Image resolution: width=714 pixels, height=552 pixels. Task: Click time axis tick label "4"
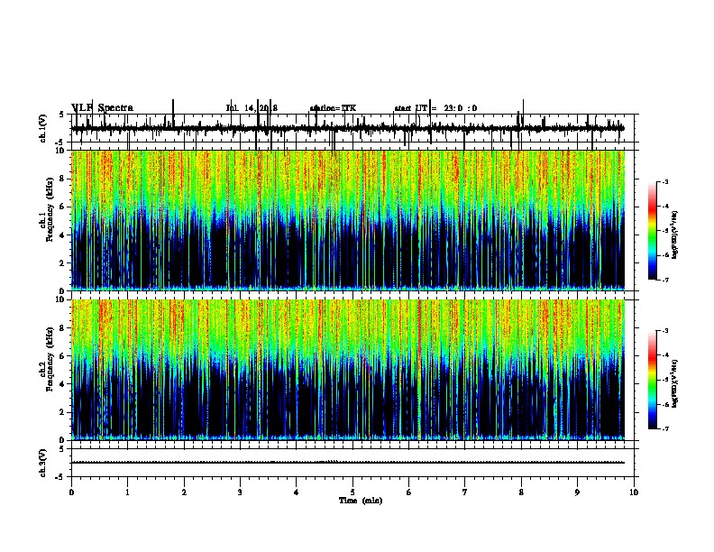click(x=297, y=492)
